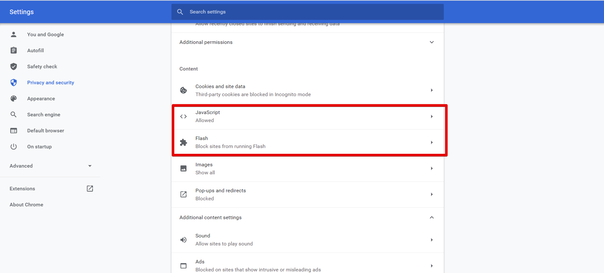Open Extensions via the external link icon
The width and height of the screenshot is (604, 273).
[90, 188]
